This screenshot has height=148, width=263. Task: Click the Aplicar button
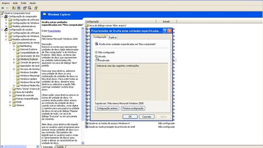pos(163,117)
